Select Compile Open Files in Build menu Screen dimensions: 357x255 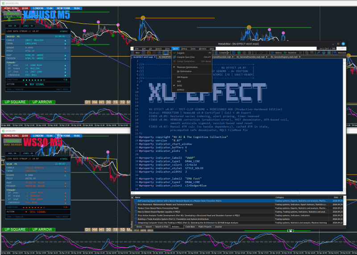pos(192,57)
